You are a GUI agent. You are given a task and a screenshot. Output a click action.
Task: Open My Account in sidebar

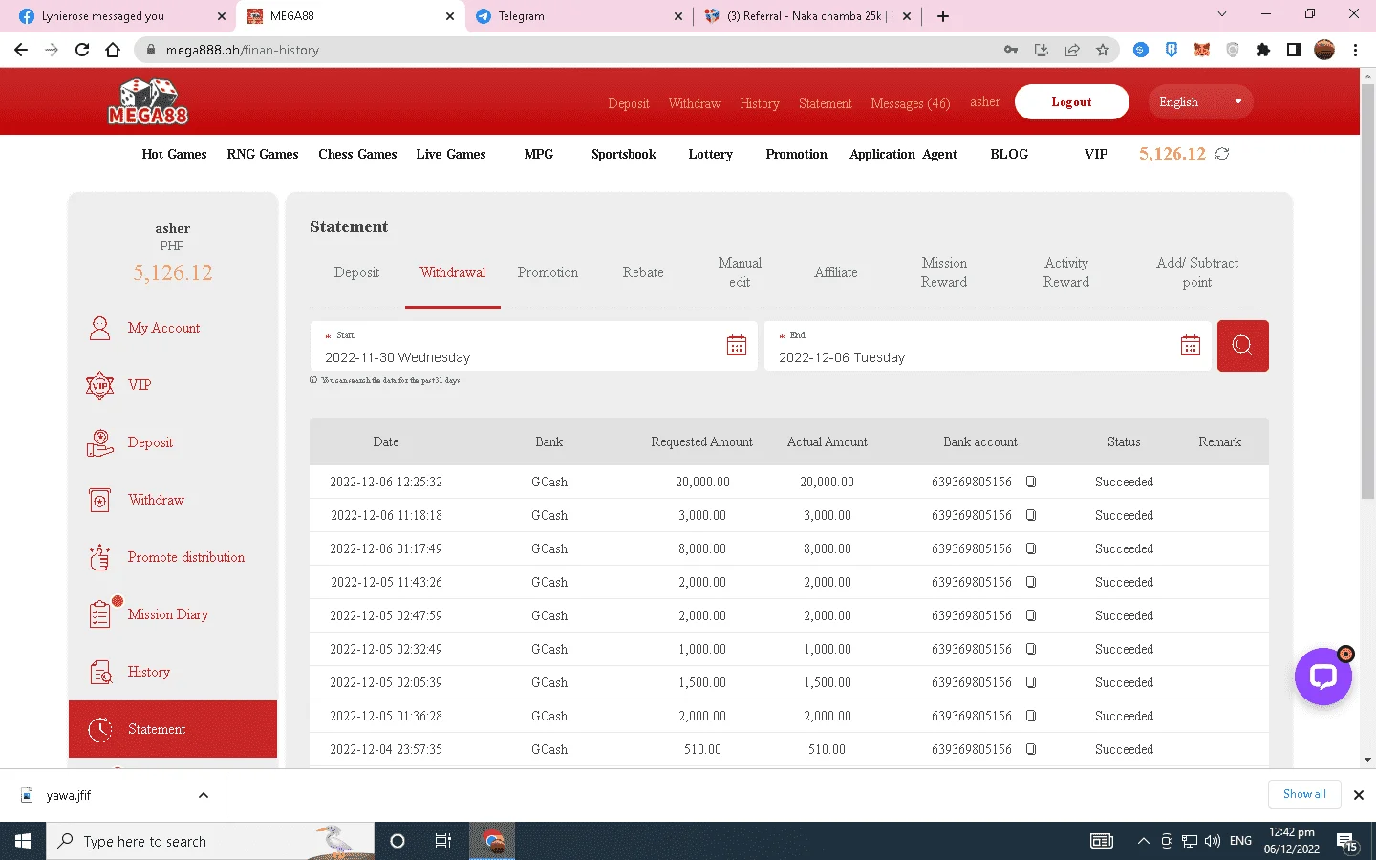click(163, 328)
